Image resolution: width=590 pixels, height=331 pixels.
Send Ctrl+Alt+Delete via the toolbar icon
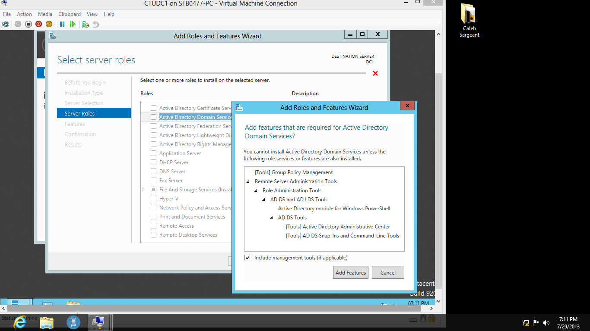click(5, 24)
